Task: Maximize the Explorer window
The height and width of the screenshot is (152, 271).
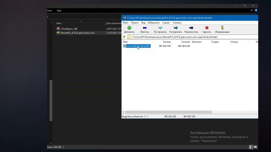Action: 244,5
